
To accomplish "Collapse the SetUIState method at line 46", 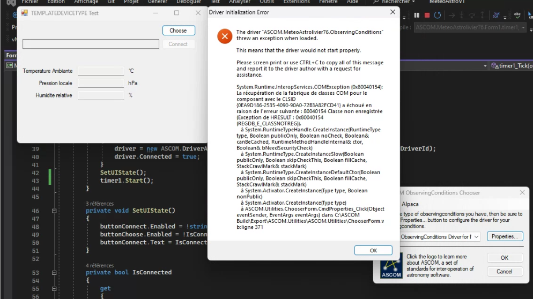I will [54, 211].
